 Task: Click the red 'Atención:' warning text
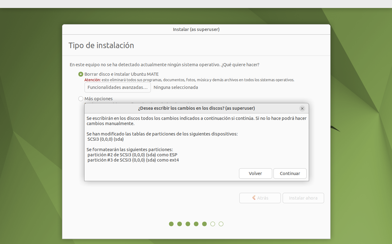click(x=92, y=80)
